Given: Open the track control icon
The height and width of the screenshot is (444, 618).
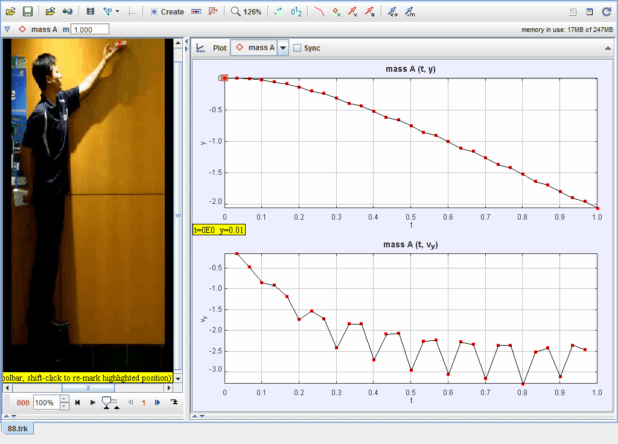Looking at the screenshot, I should click(196, 11).
